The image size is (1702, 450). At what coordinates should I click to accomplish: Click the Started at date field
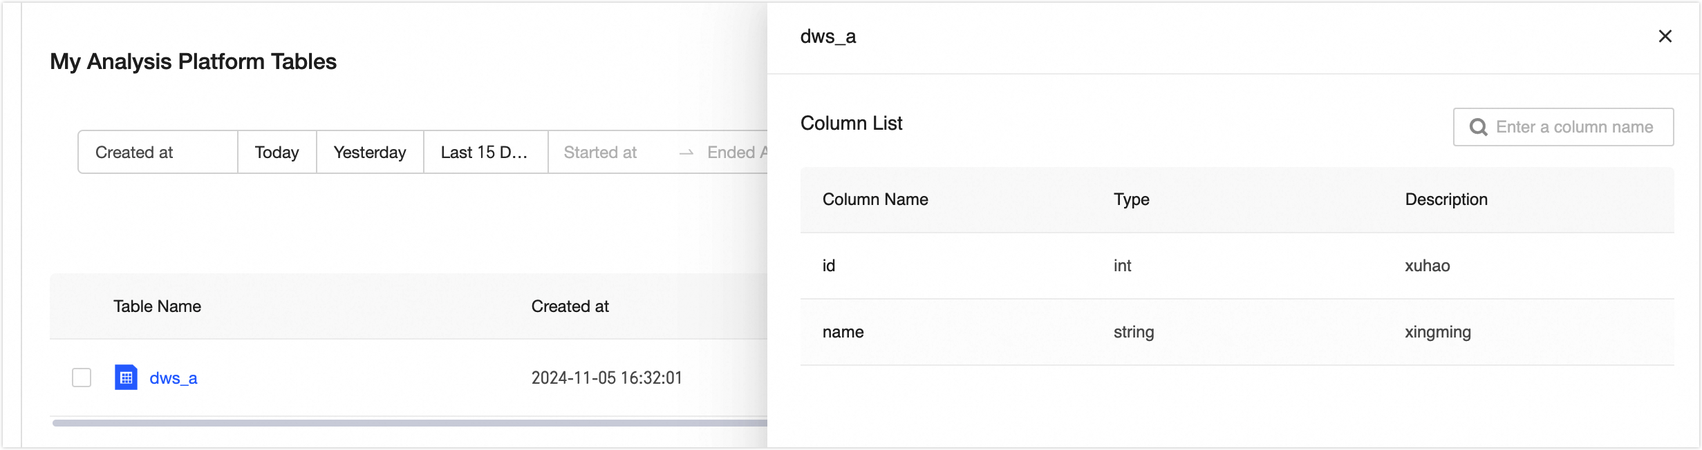pyautogui.click(x=600, y=153)
